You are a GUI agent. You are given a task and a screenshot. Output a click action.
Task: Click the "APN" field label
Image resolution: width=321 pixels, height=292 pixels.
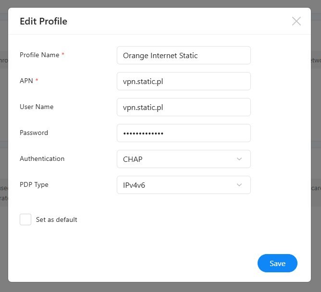point(26,81)
